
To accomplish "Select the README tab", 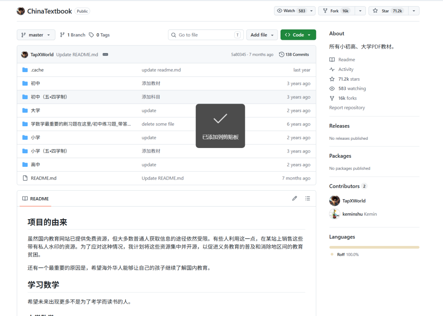I will (36, 198).
